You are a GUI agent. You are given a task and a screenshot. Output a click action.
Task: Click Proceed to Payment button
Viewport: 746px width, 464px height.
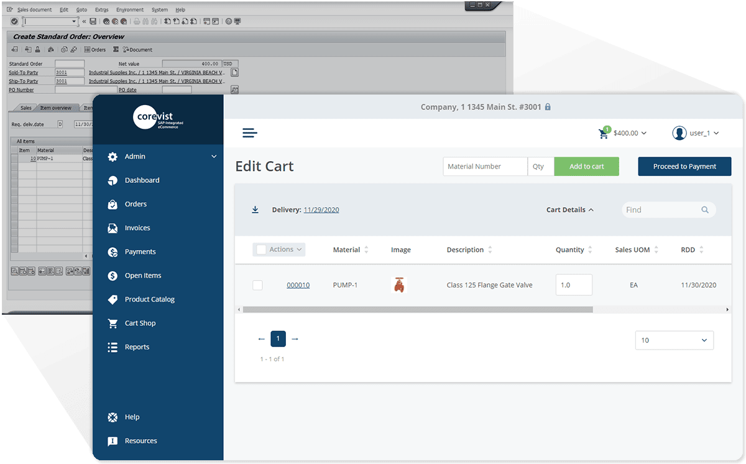(x=684, y=167)
